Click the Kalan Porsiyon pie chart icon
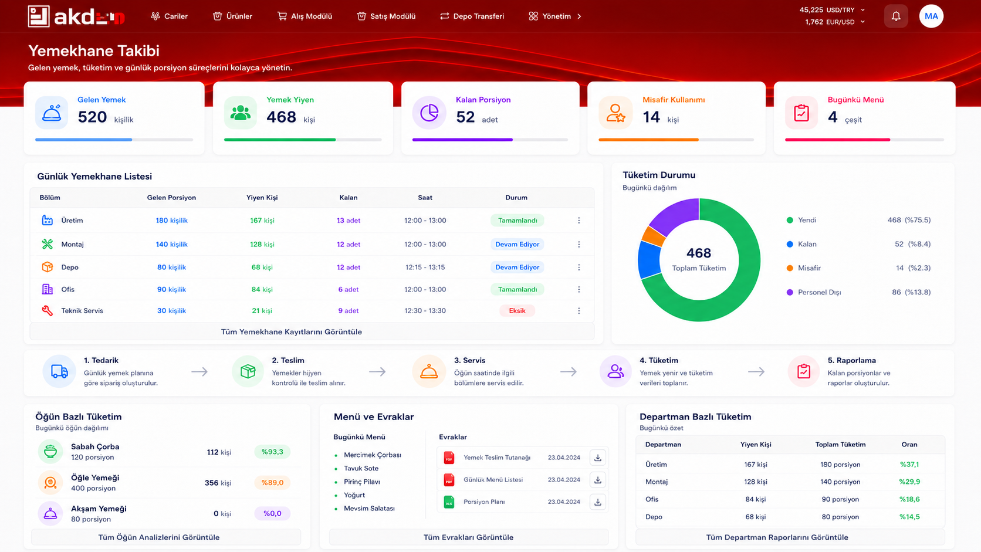The image size is (981, 552). (429, 113)
